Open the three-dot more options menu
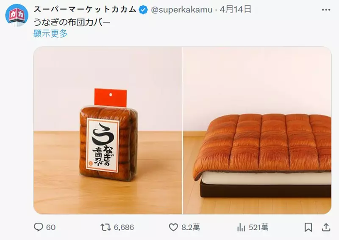 pos(326,10)
